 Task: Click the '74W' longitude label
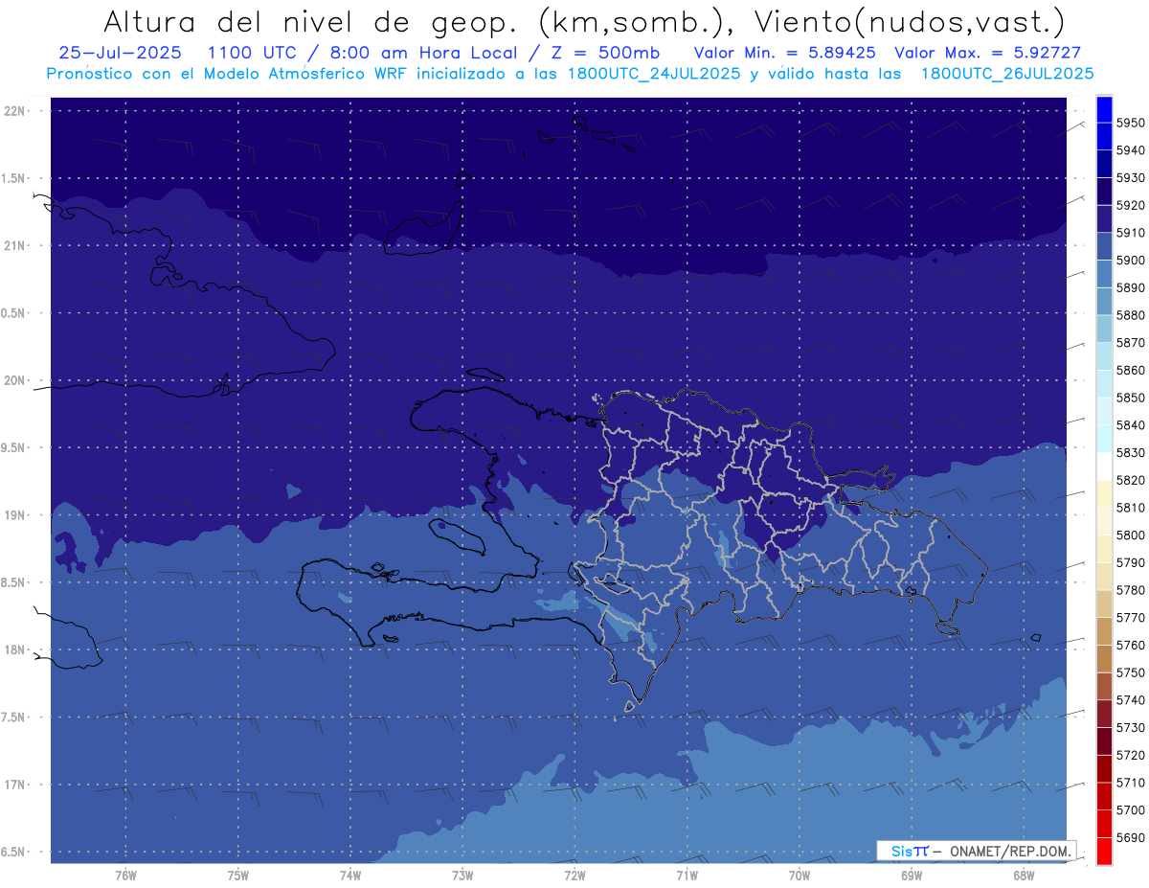(349, 876)
